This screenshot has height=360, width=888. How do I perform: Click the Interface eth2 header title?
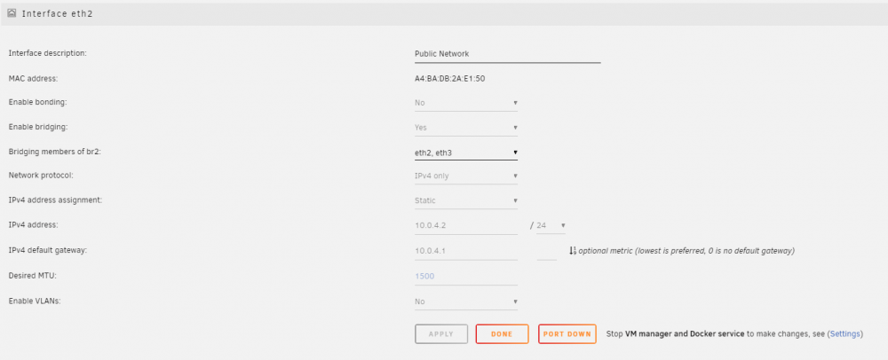(57, 13)
